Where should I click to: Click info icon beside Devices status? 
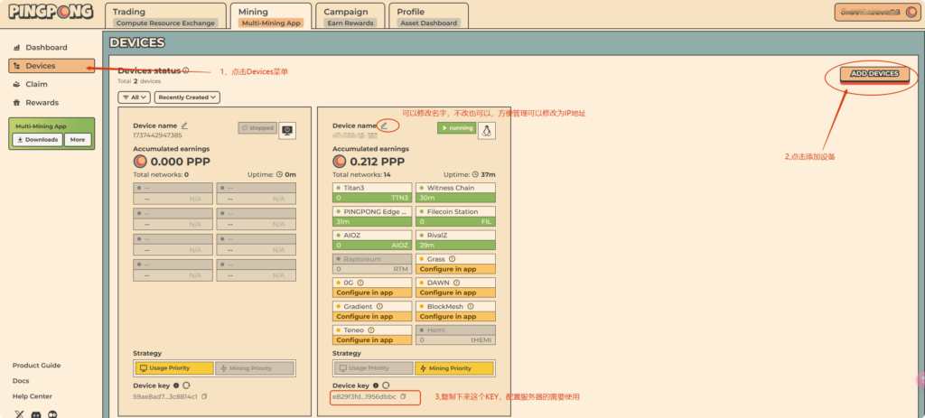coord(186,70)
